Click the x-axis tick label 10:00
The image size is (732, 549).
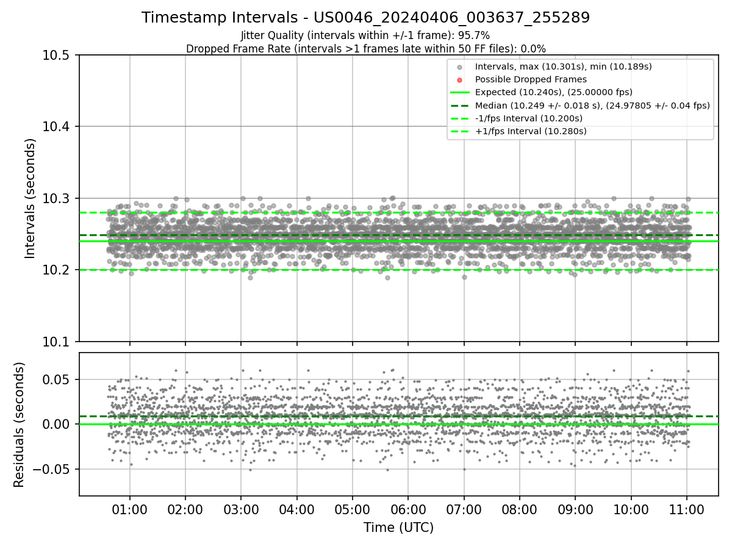631,508
